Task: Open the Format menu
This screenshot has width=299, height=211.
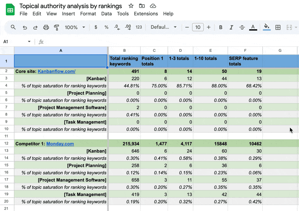Action: (88, 13)
